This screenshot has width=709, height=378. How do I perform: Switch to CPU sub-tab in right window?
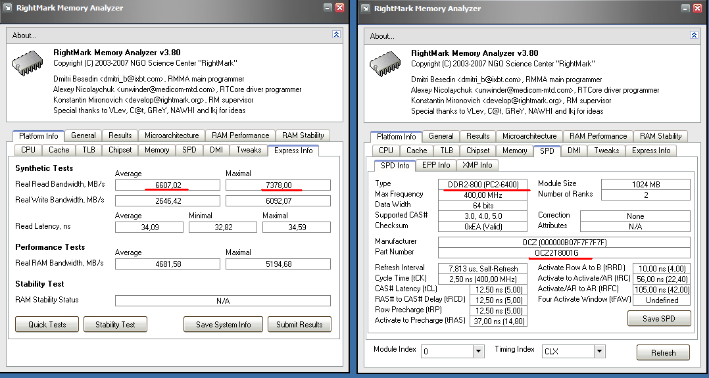[385, 151]
